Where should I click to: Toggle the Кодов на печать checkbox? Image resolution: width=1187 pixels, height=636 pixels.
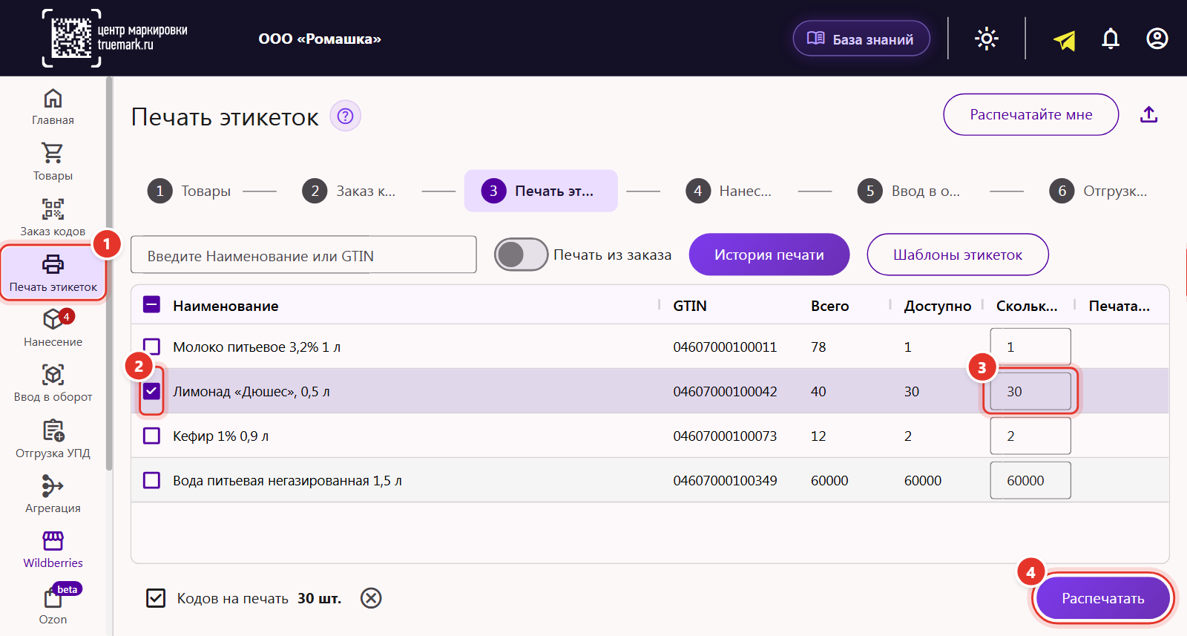[156, 598]
